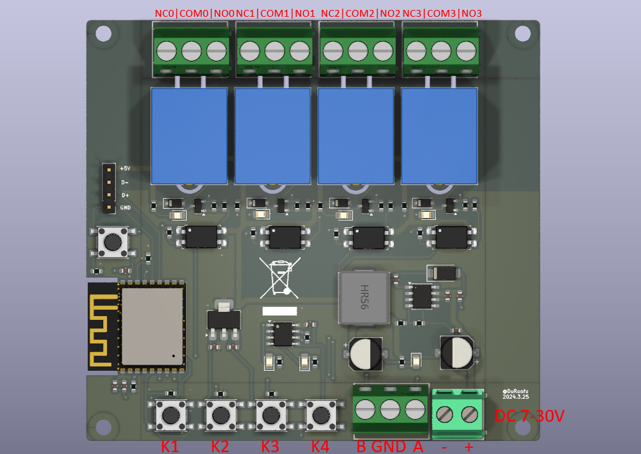The height and width of the screenshot is (454, 641).
Task: Click the HR56 inductor
Action: [x=364, y=297]
